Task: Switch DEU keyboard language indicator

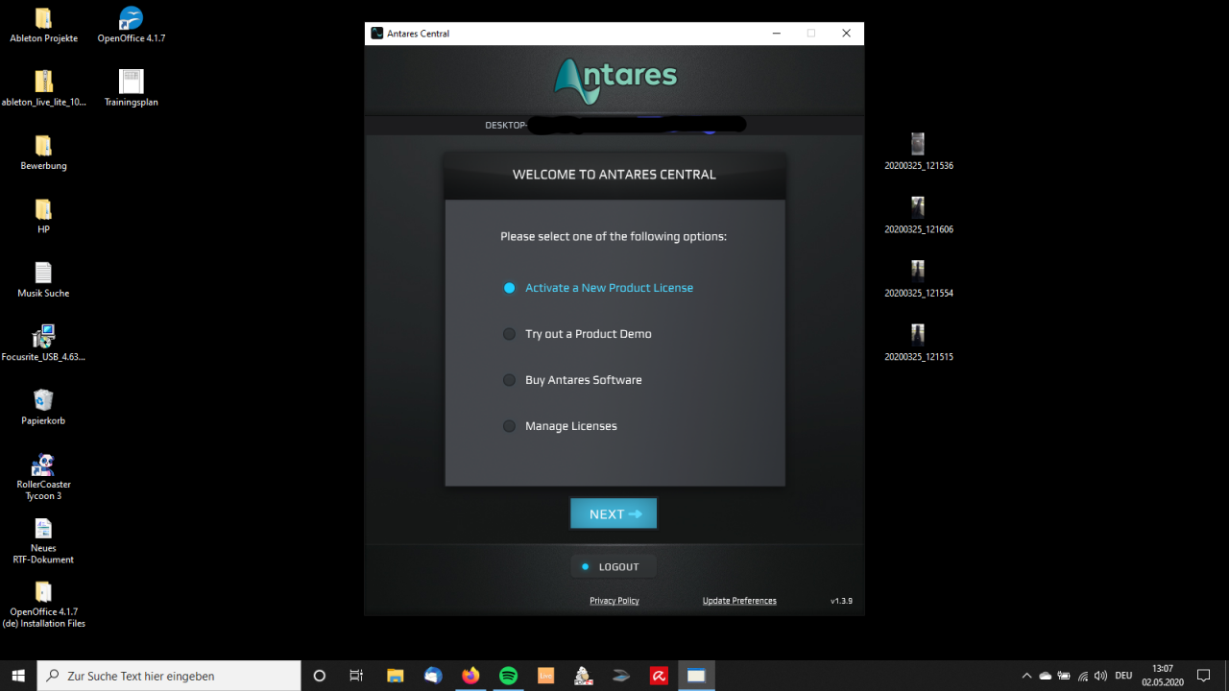Action: tap(1123, 676)
